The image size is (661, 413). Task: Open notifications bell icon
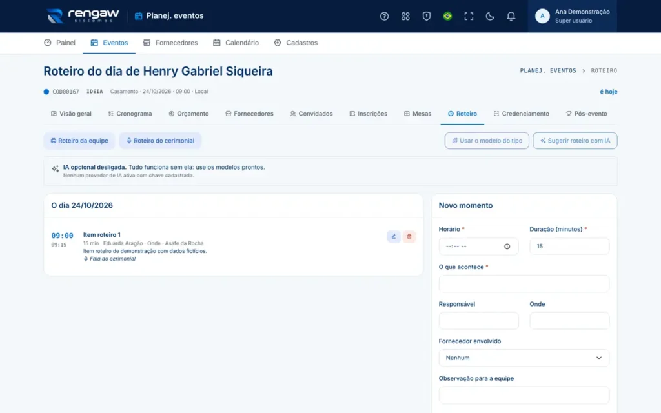[511, 16]
